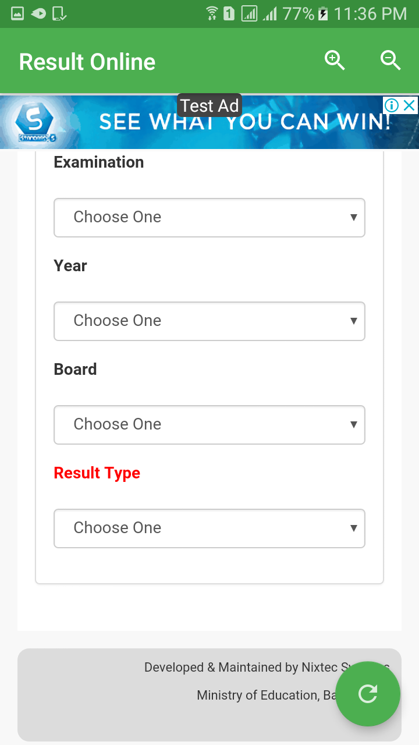419x745 pixels.
Task: Tap the Result Online title
Action: (x=87, y=62)
